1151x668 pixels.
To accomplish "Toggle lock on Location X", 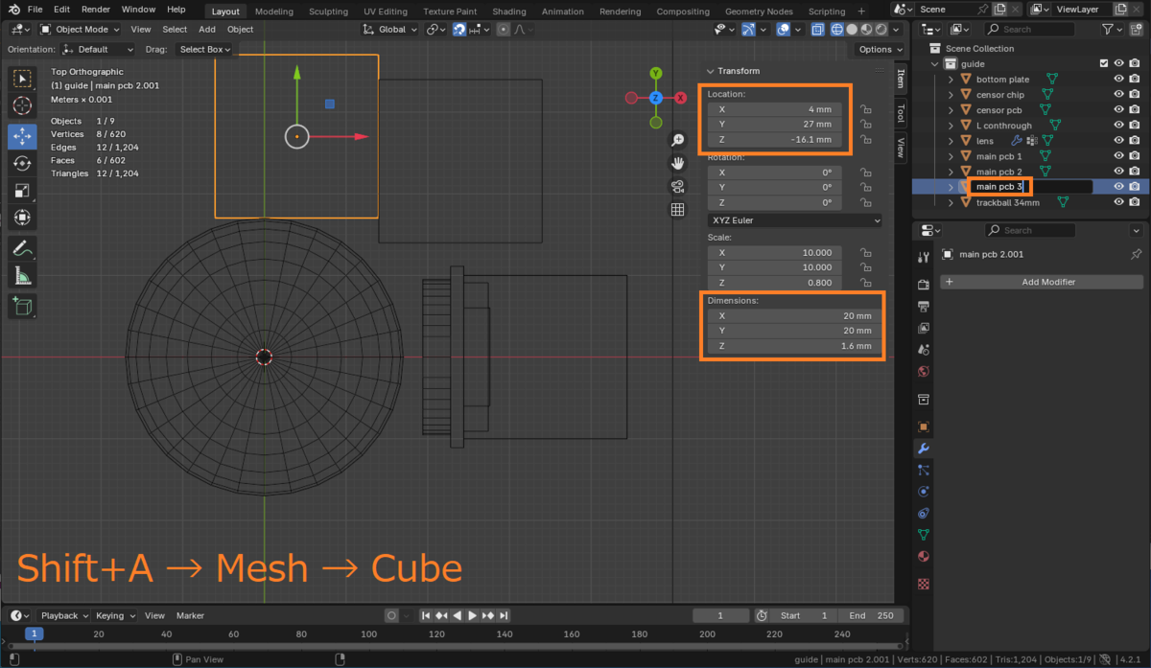I will click(x=865, y=109).
